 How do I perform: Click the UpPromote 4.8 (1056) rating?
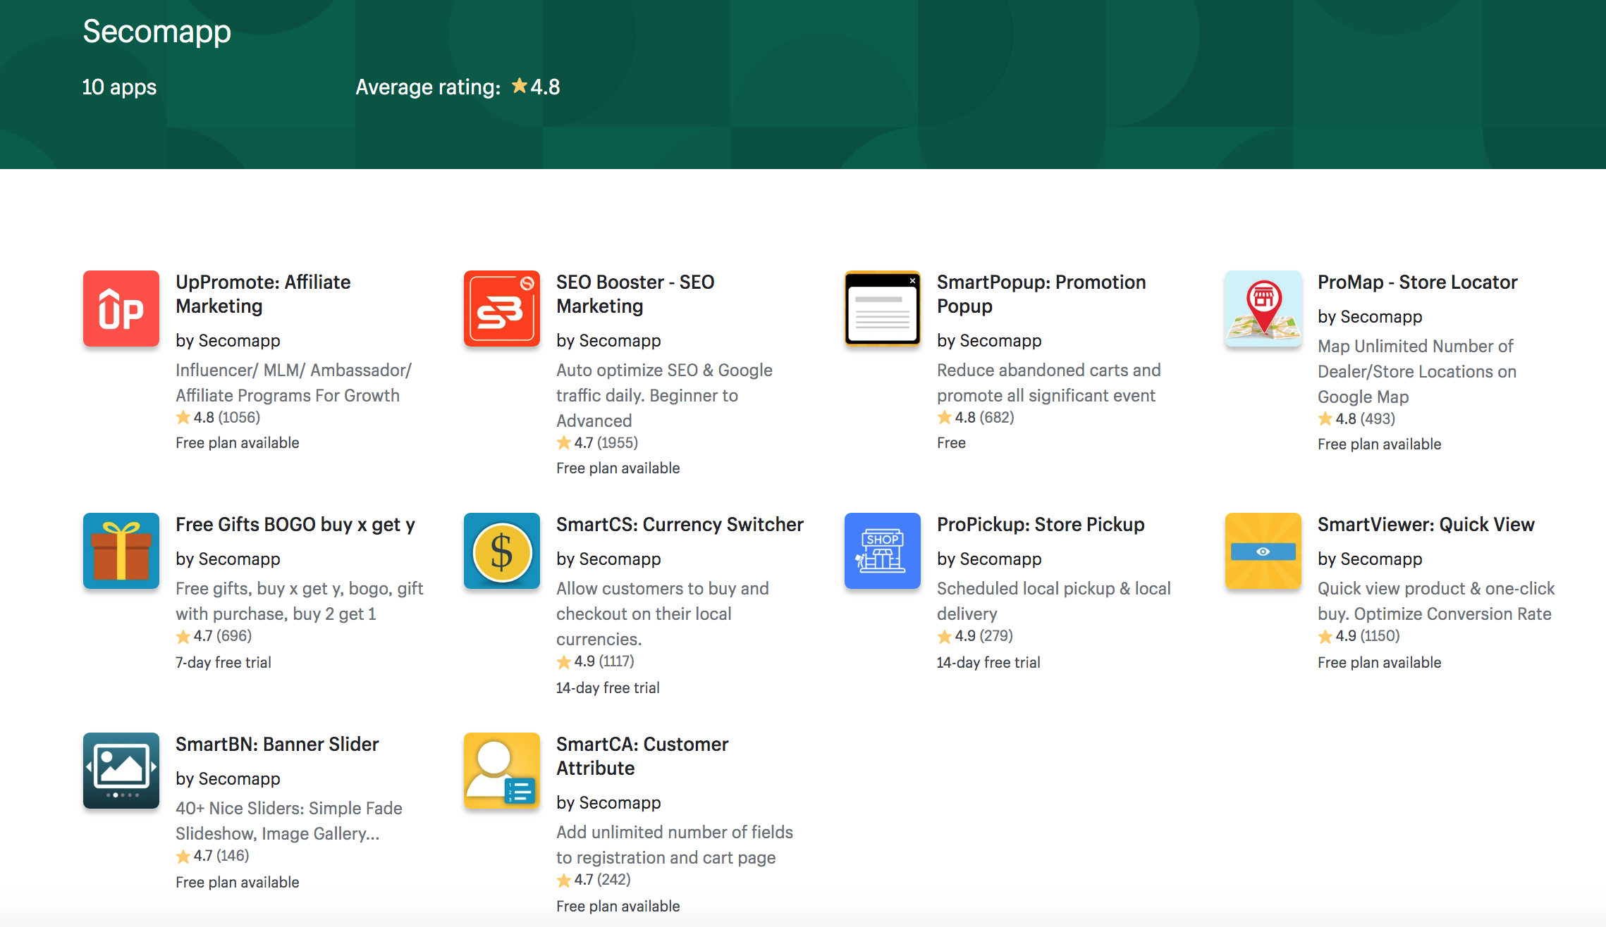(218, 418)
